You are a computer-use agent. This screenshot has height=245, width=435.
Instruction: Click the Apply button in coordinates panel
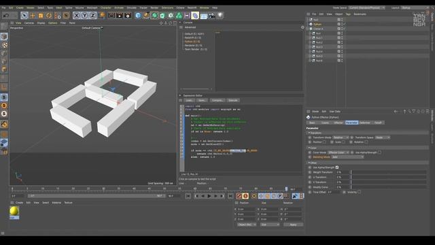tap(293, 225)
